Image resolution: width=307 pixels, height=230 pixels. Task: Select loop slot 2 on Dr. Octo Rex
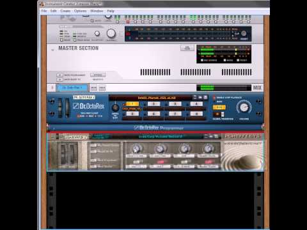pos(153,104)
